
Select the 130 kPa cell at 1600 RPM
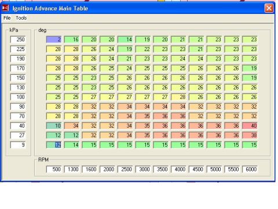89,87
